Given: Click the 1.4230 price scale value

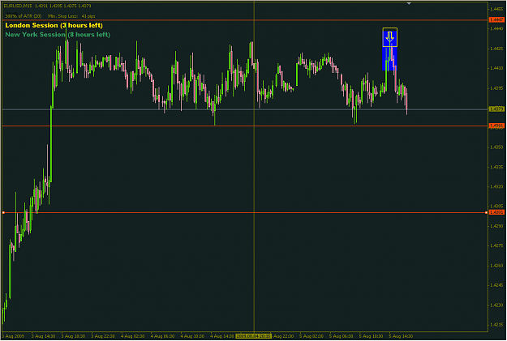Looking at the screenshot, I should 496,305.
